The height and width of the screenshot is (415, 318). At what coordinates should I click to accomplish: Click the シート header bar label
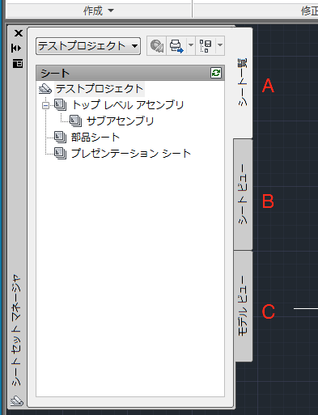[55, 74]
